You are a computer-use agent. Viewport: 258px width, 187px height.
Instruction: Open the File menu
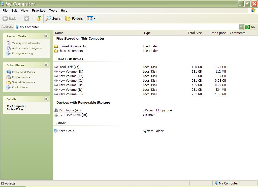point(5,10)
